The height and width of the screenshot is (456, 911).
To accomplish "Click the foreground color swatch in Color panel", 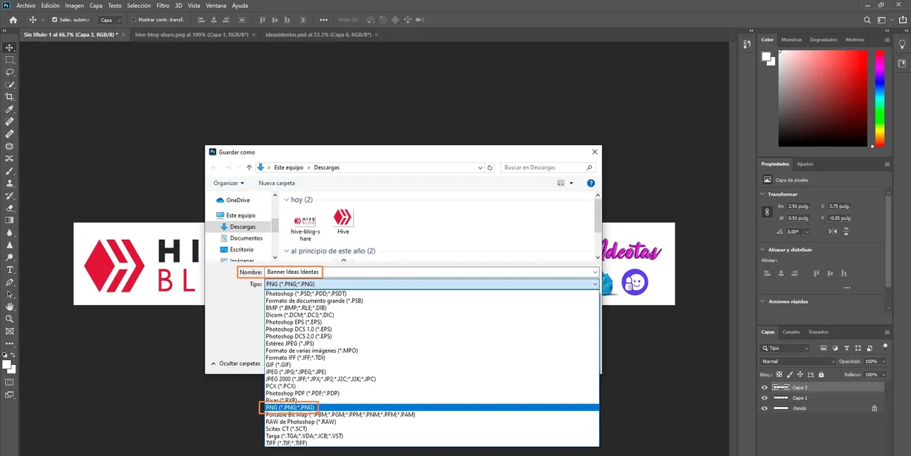I will [767, 57].
